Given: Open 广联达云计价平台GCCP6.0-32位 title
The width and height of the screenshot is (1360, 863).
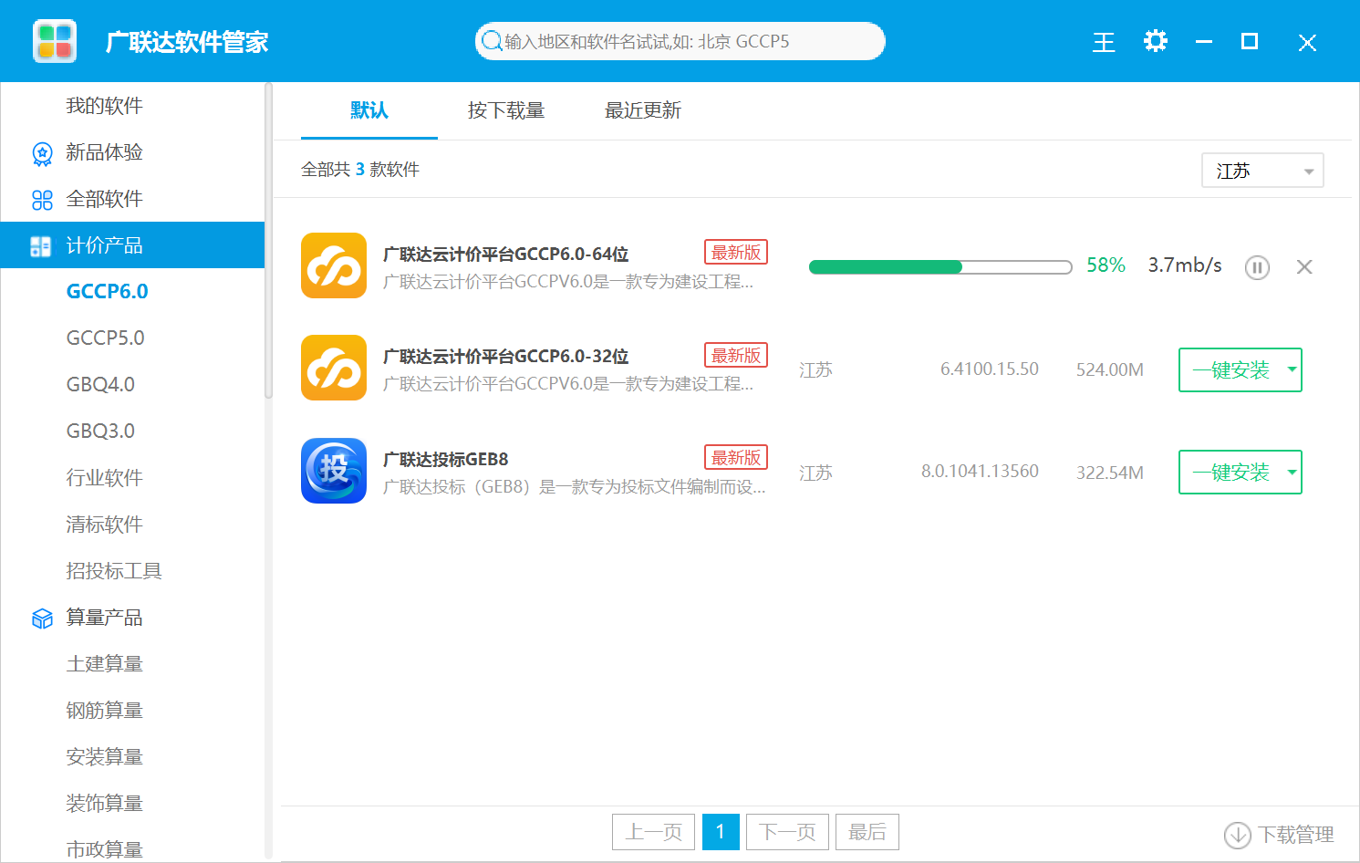Looking at the screenshot, I should pos(506,357).
